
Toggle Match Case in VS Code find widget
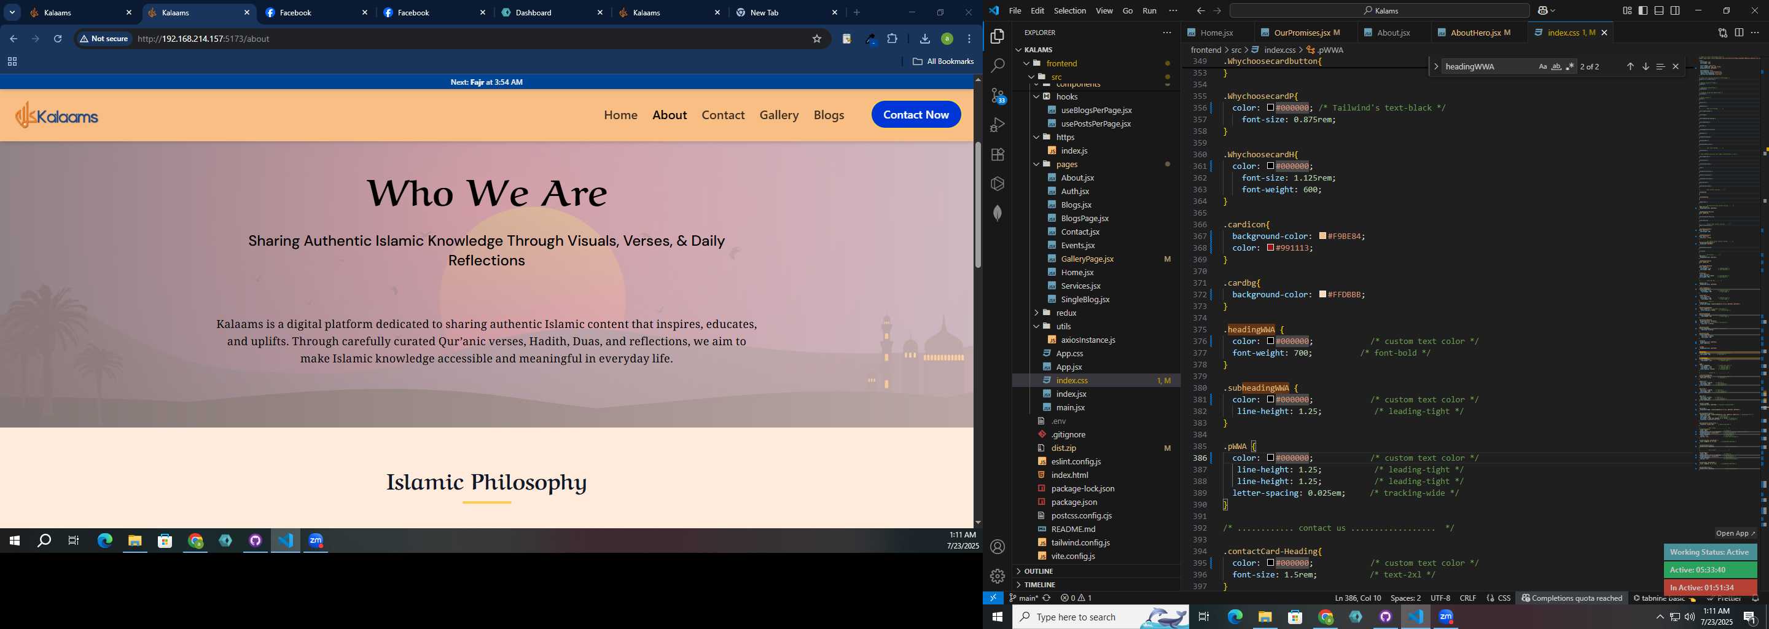click(1542, 66)
